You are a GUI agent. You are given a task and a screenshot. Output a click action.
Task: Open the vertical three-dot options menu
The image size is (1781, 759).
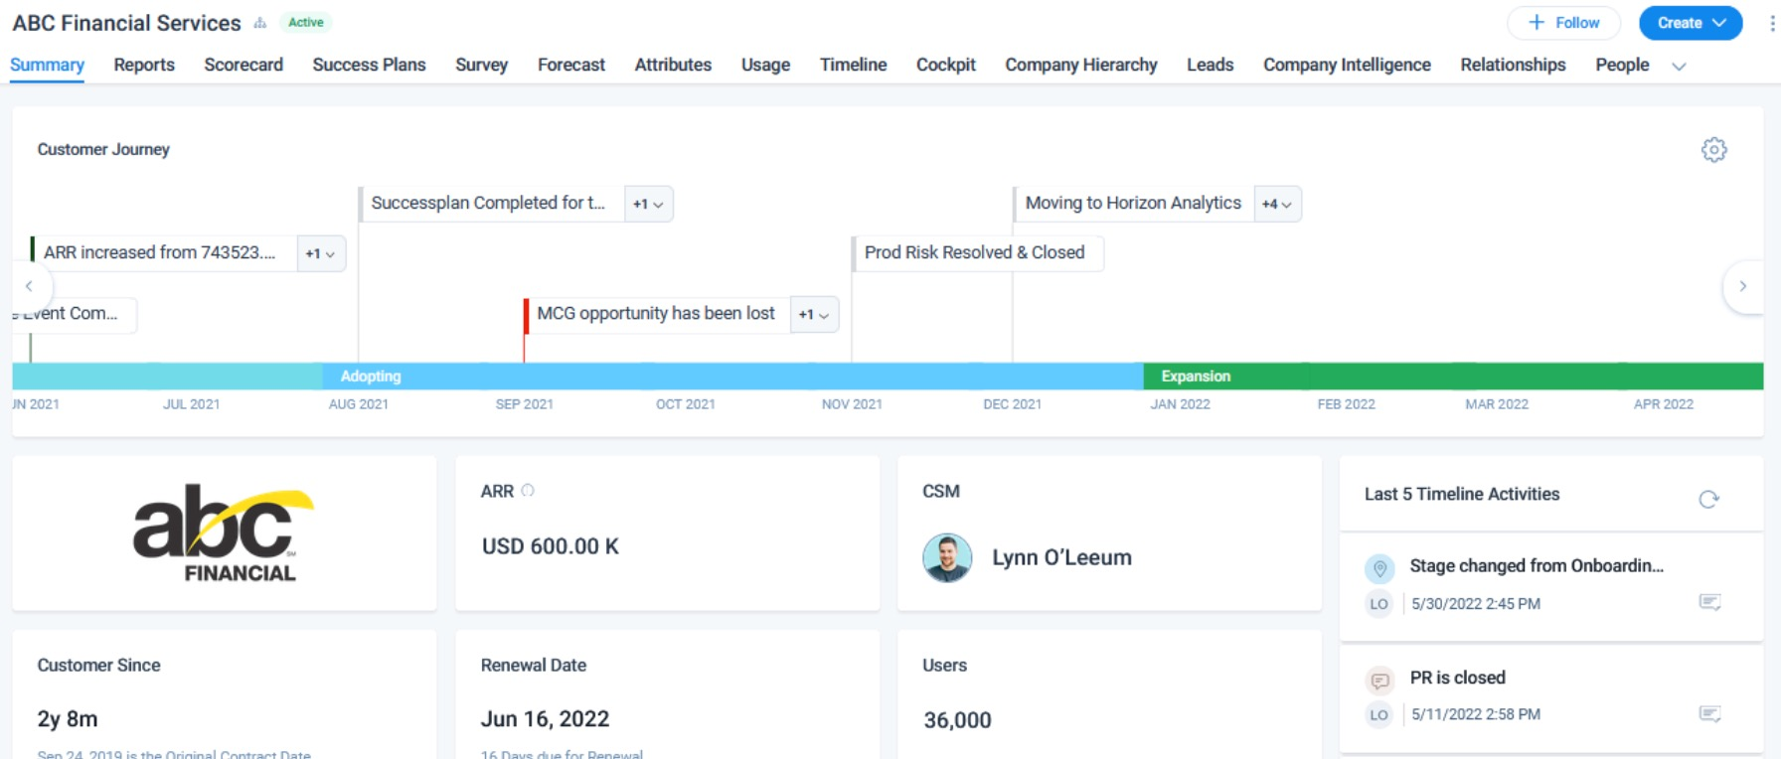pyautogui.click(x=1771, y=23)
